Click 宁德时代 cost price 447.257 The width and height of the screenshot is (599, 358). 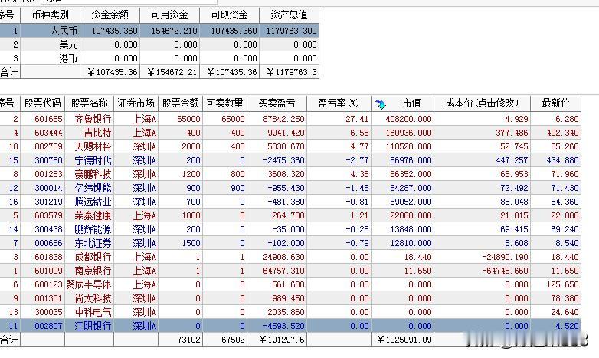[x=512, y=160]
